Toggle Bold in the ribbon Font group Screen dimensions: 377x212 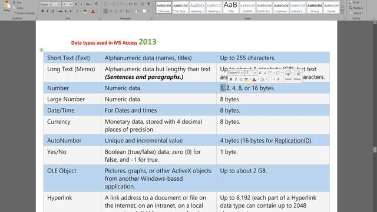point(42,11)
